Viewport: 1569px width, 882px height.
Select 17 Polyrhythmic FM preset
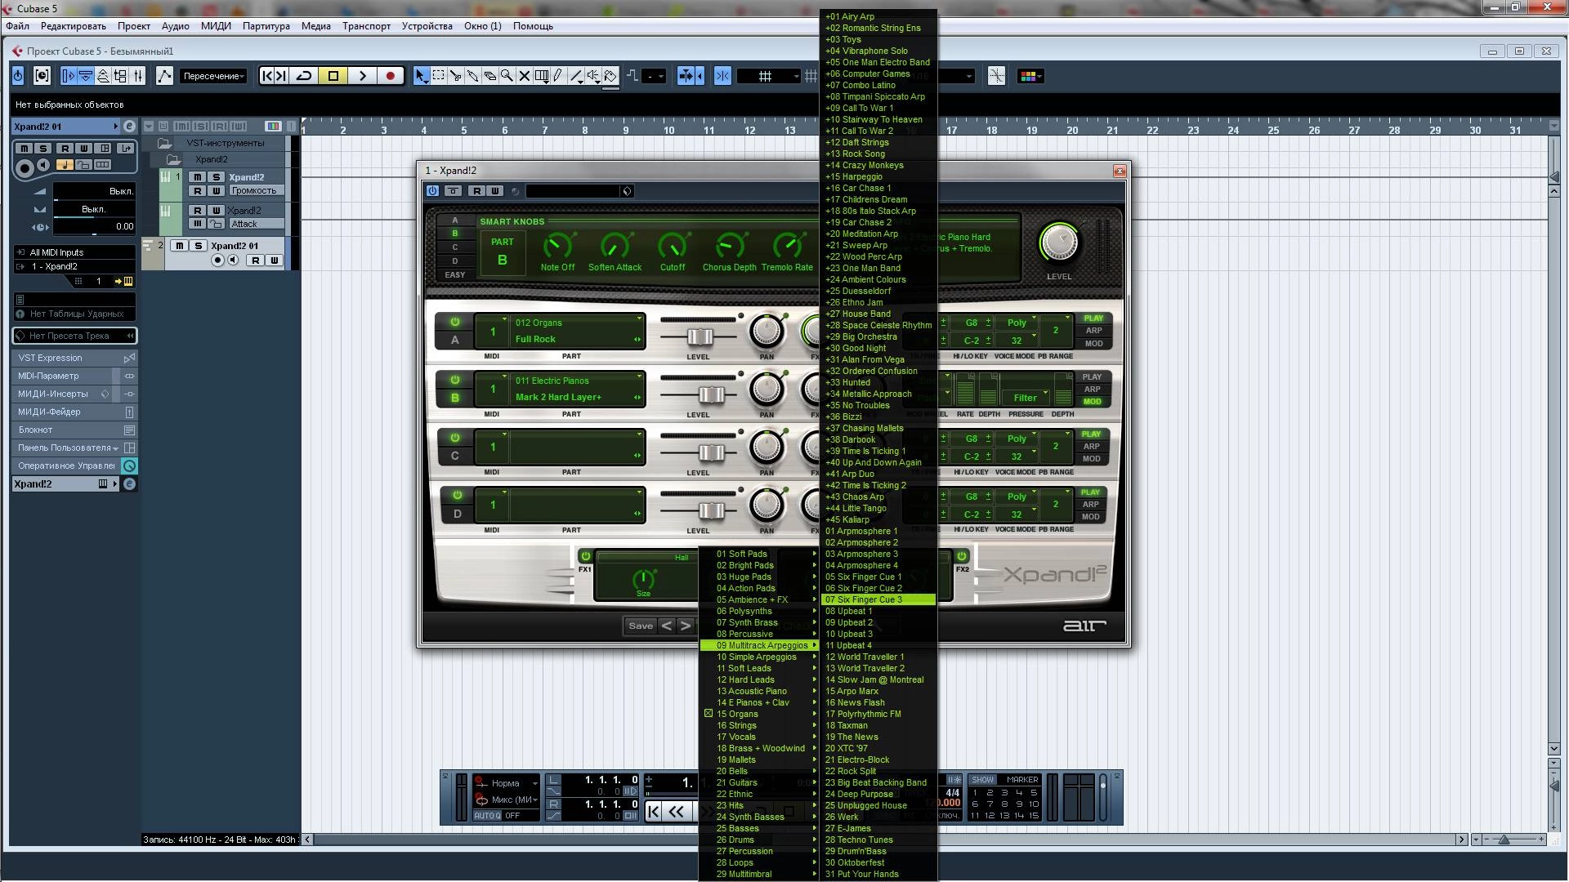(x=878, y=714)
